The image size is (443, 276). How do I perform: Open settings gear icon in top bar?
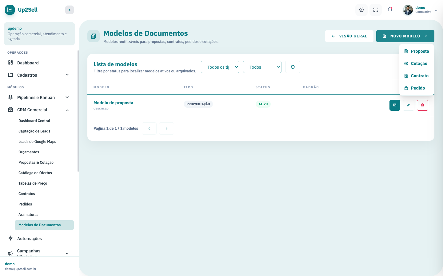[361, 10]
